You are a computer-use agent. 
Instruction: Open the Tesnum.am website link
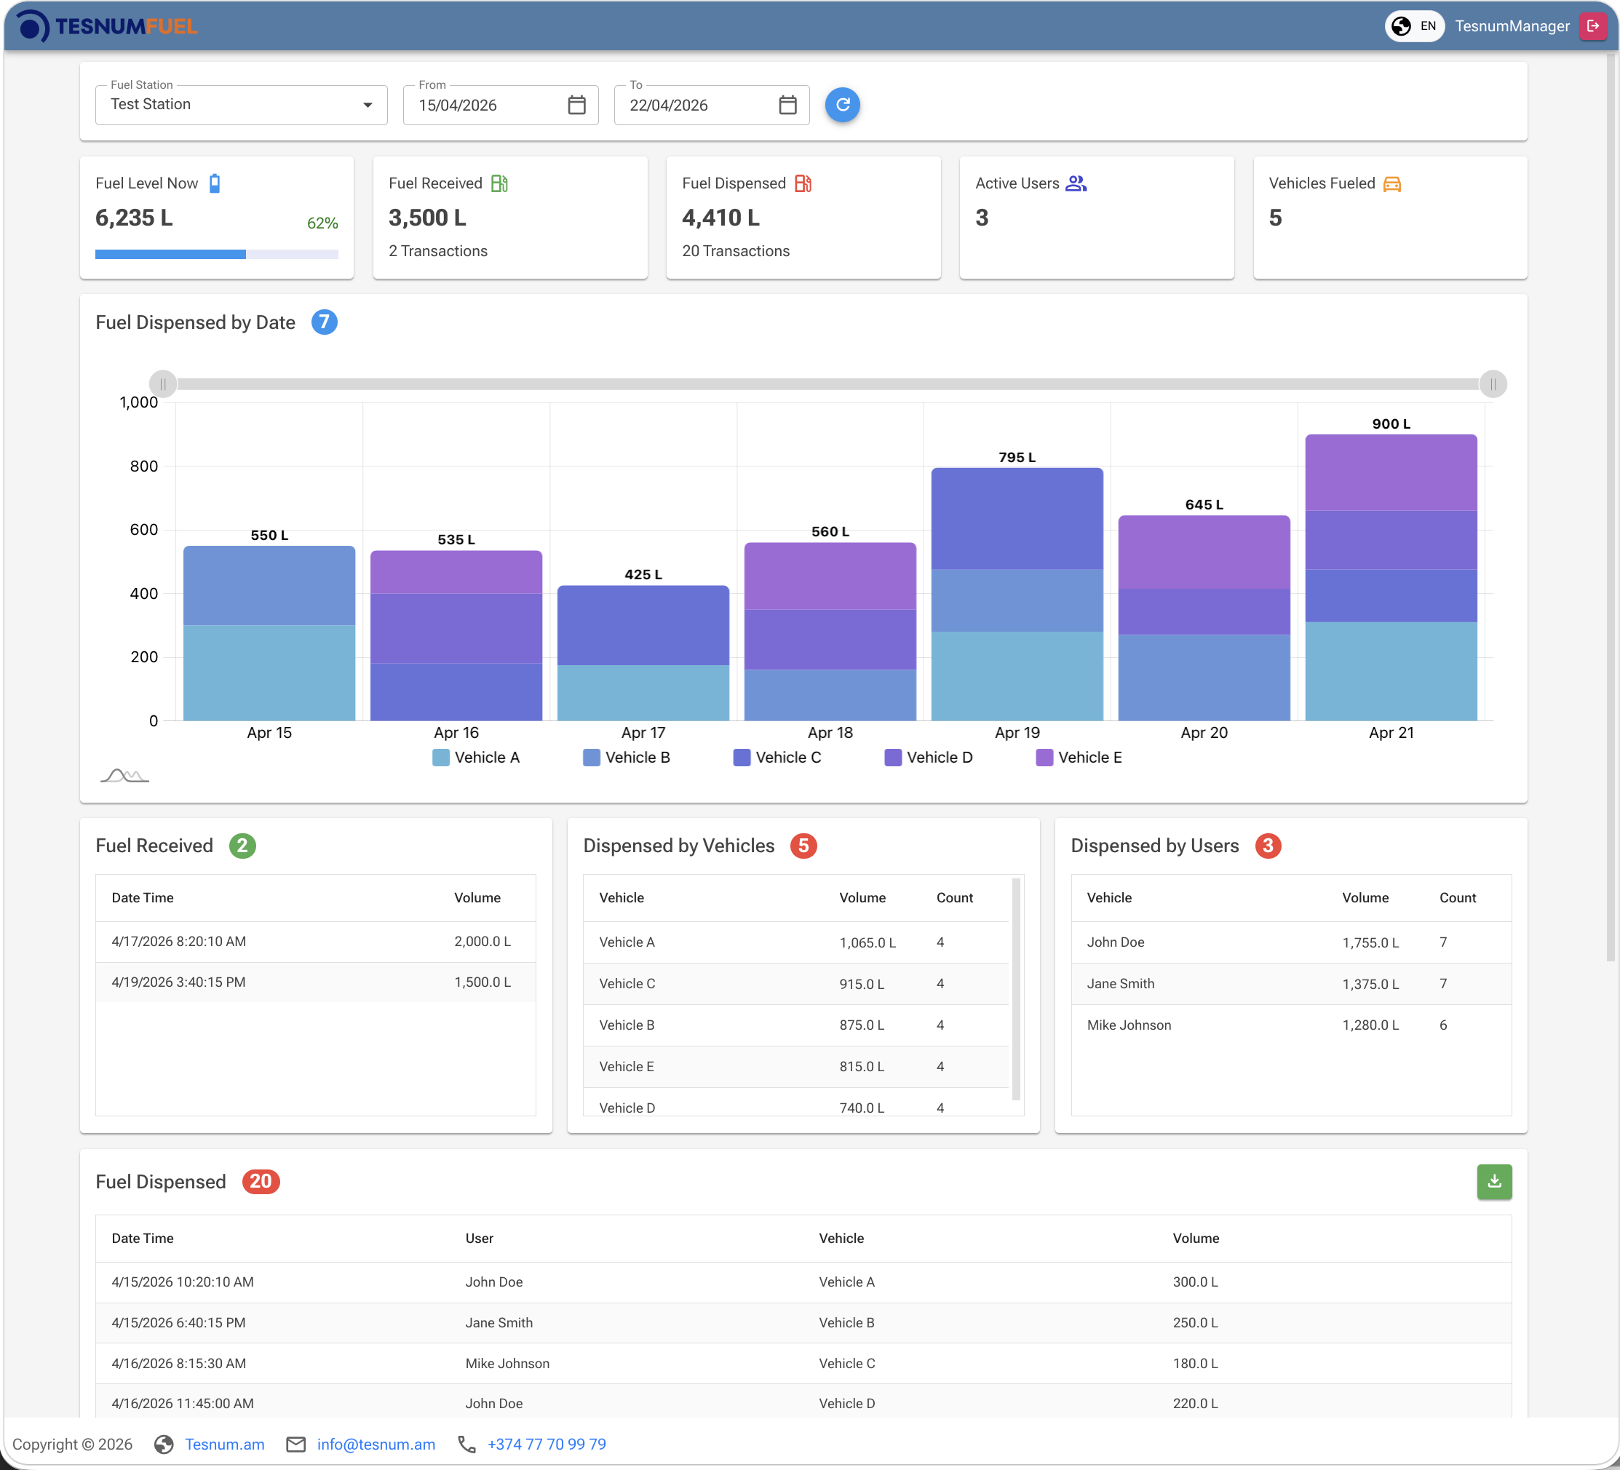coord(224,1445)
